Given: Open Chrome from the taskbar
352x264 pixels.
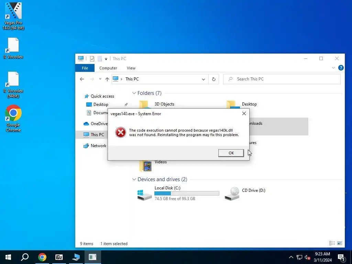Looking at the screenshot, I should click(x=42, y=257).
